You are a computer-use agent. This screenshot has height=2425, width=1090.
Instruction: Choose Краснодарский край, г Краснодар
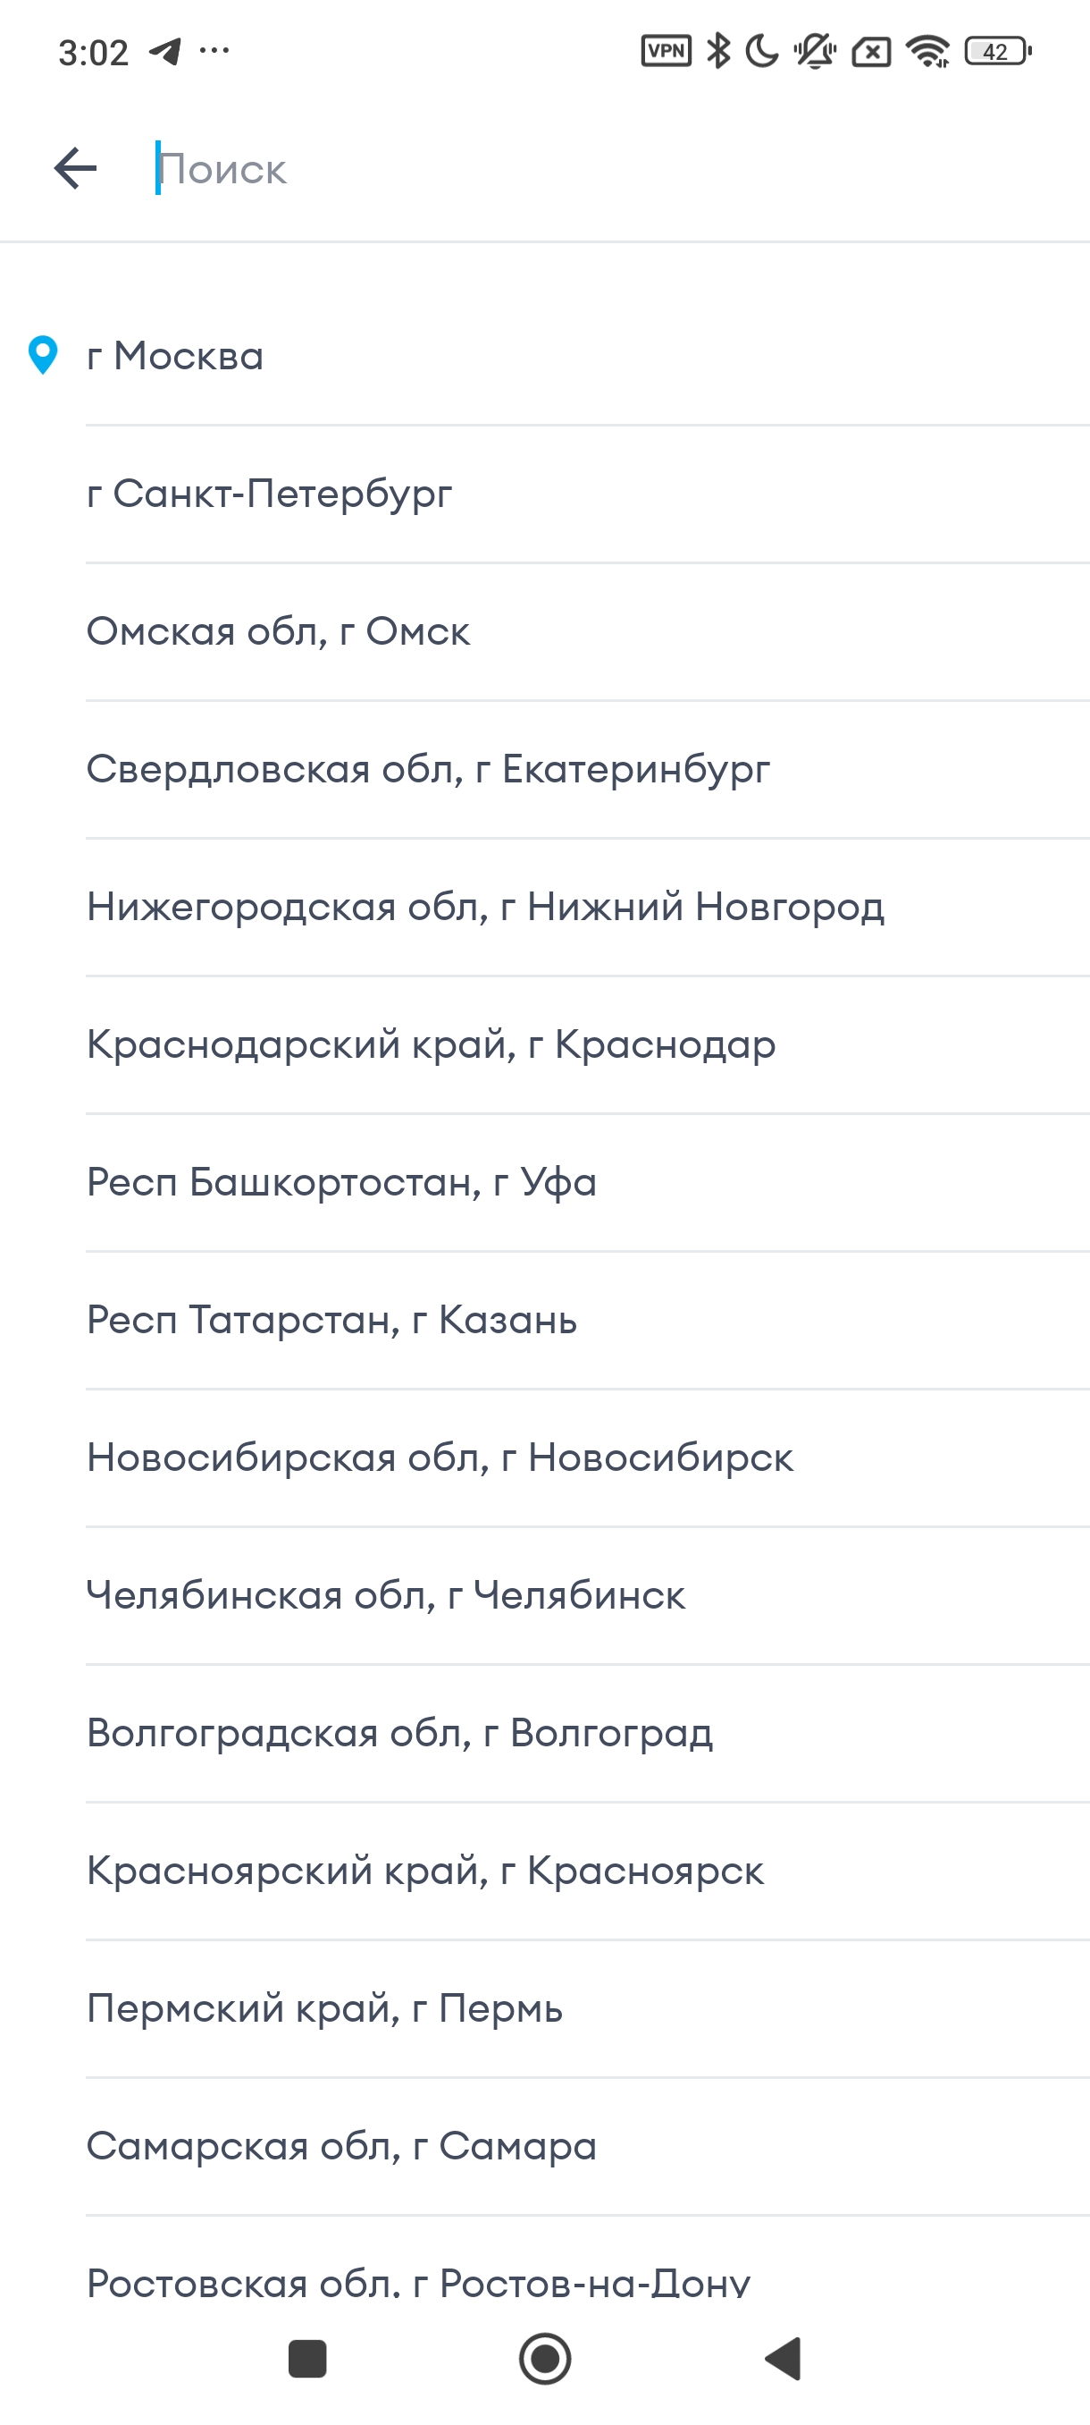(x=588, y=1045)
